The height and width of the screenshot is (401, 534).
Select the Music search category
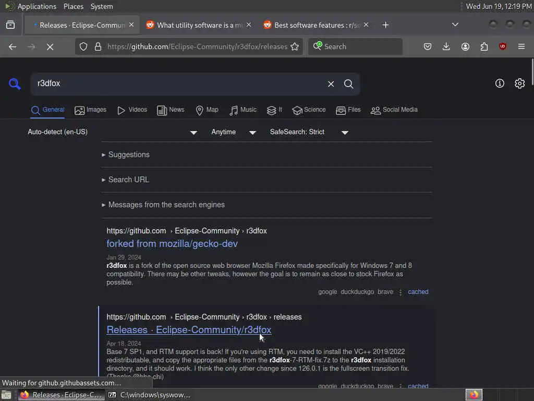click(x=243, y=110)
